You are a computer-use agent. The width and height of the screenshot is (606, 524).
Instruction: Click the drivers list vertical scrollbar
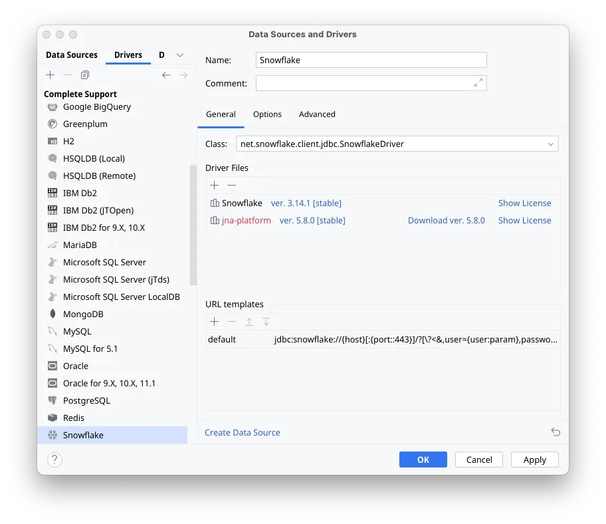point(193,226)
